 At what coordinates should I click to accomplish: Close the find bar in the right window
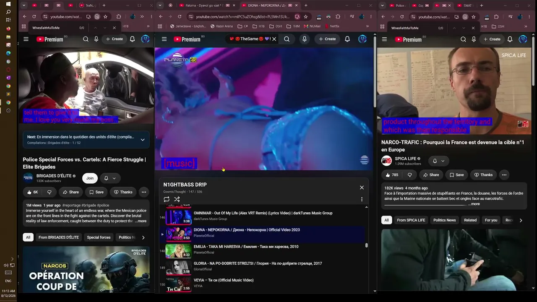tap(473, 28)
